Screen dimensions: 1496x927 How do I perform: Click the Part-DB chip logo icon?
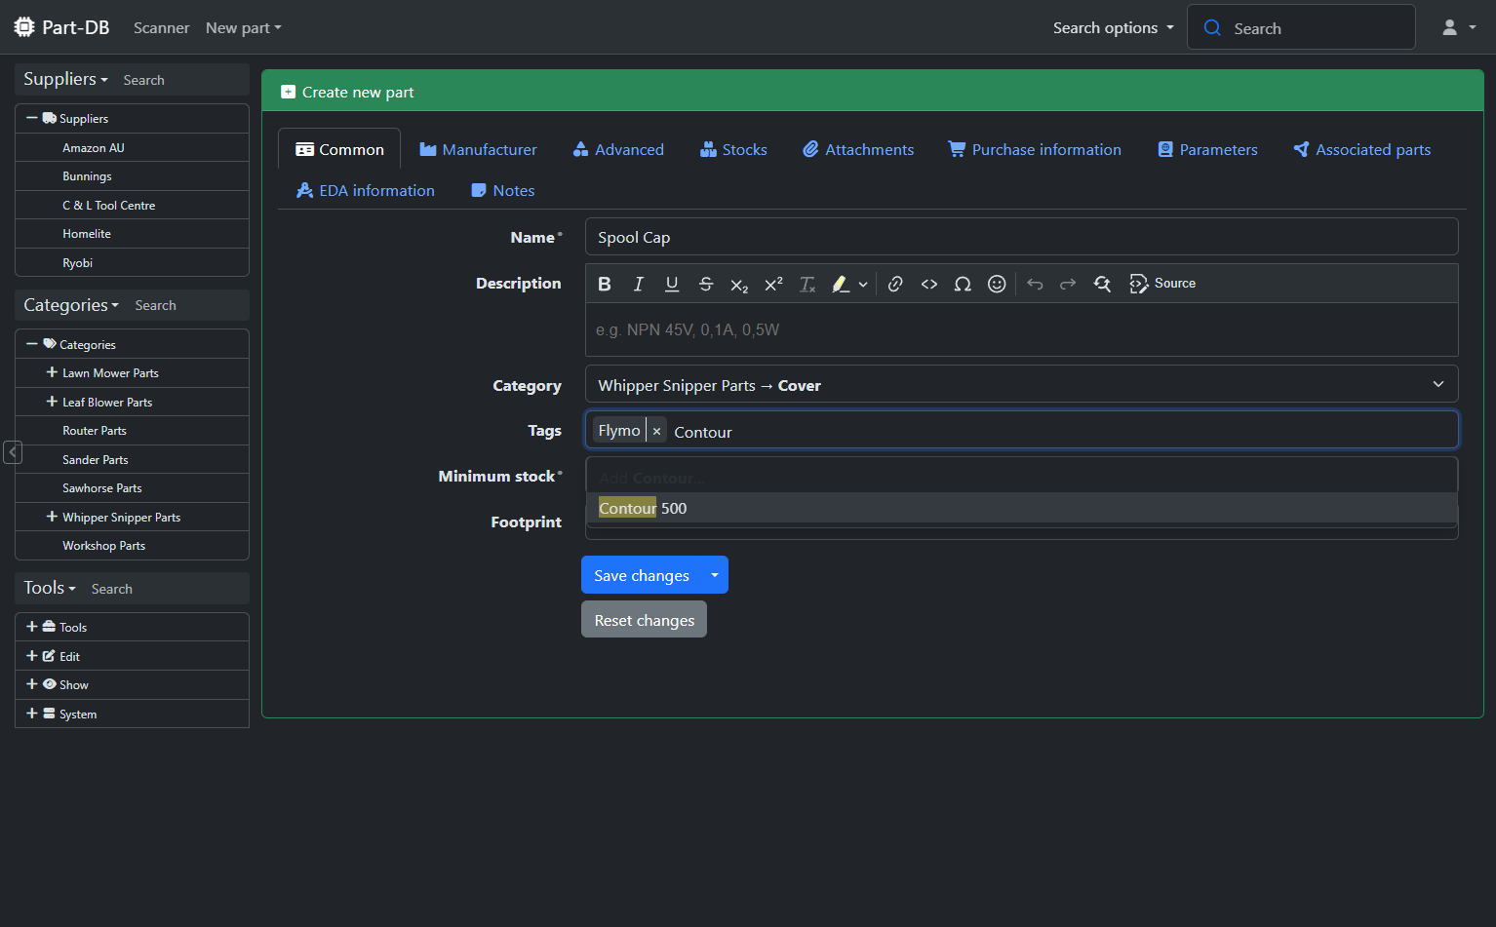tap(24, 27)
